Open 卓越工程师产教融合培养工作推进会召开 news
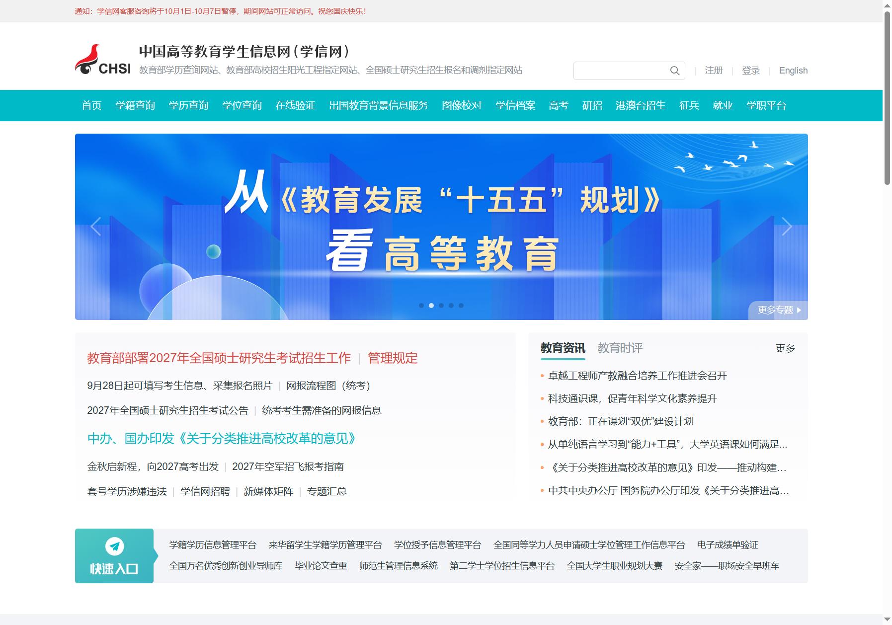This screenshot has height=625, width=892. pos(637,376)
